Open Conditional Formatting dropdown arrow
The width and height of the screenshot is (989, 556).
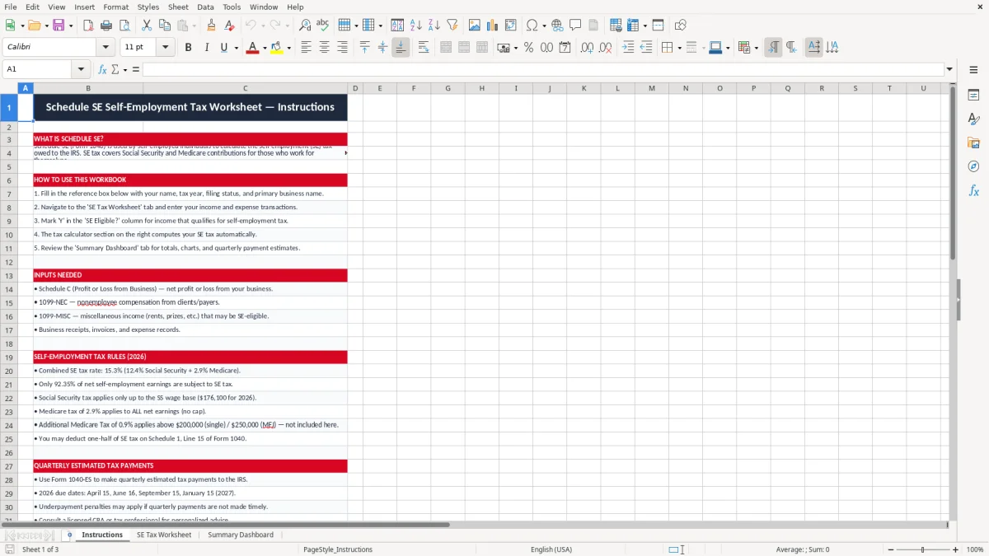click(x=756, y=48)
